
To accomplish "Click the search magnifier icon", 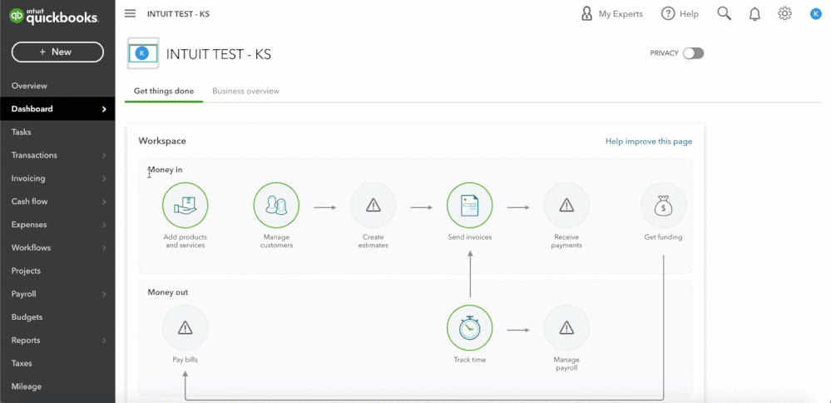I will pos(724,14).
